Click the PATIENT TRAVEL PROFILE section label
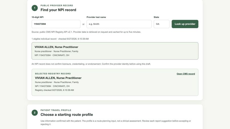This screenshot has height=129, width=230. coord(56,110)
